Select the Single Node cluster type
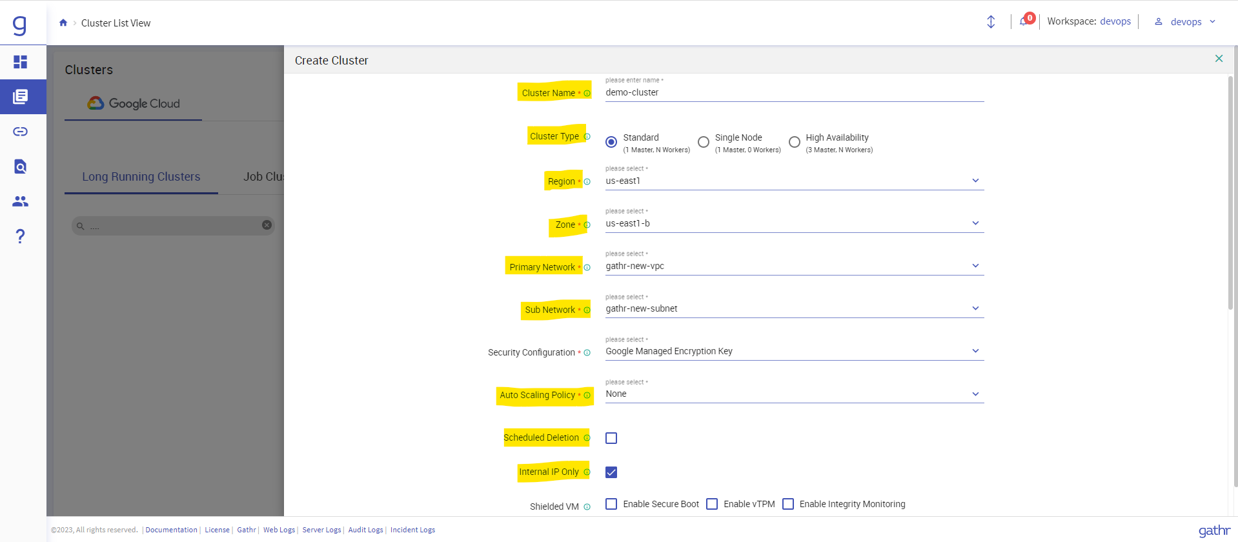Screen dimensions: 1238x542 tap(704, 142)
